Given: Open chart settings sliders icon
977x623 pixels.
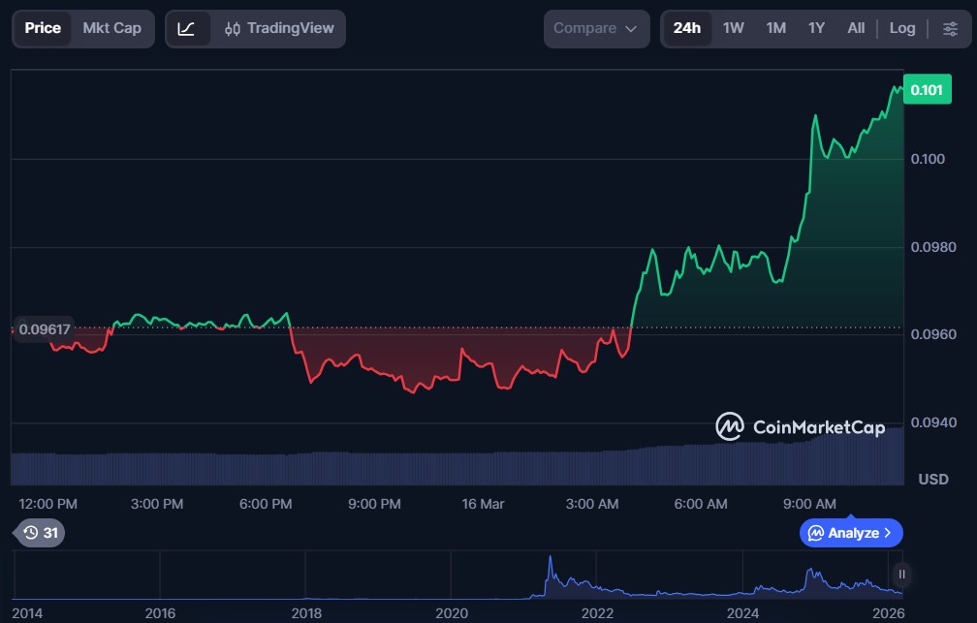Looking at the screenshot, I should pyautogui.click(x=950, y=28).
